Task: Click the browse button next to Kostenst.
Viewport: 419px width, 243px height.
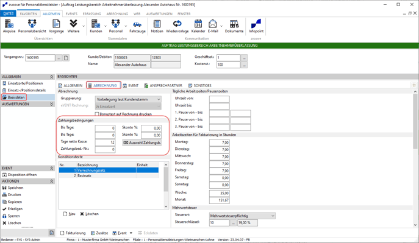Action: [x=244, y=65]
